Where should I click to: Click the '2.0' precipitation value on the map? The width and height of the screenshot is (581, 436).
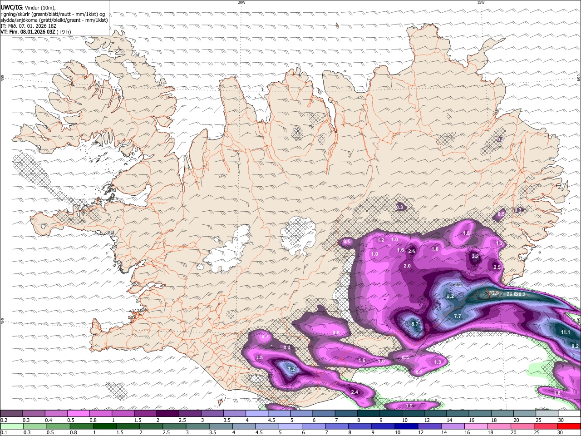407,266
